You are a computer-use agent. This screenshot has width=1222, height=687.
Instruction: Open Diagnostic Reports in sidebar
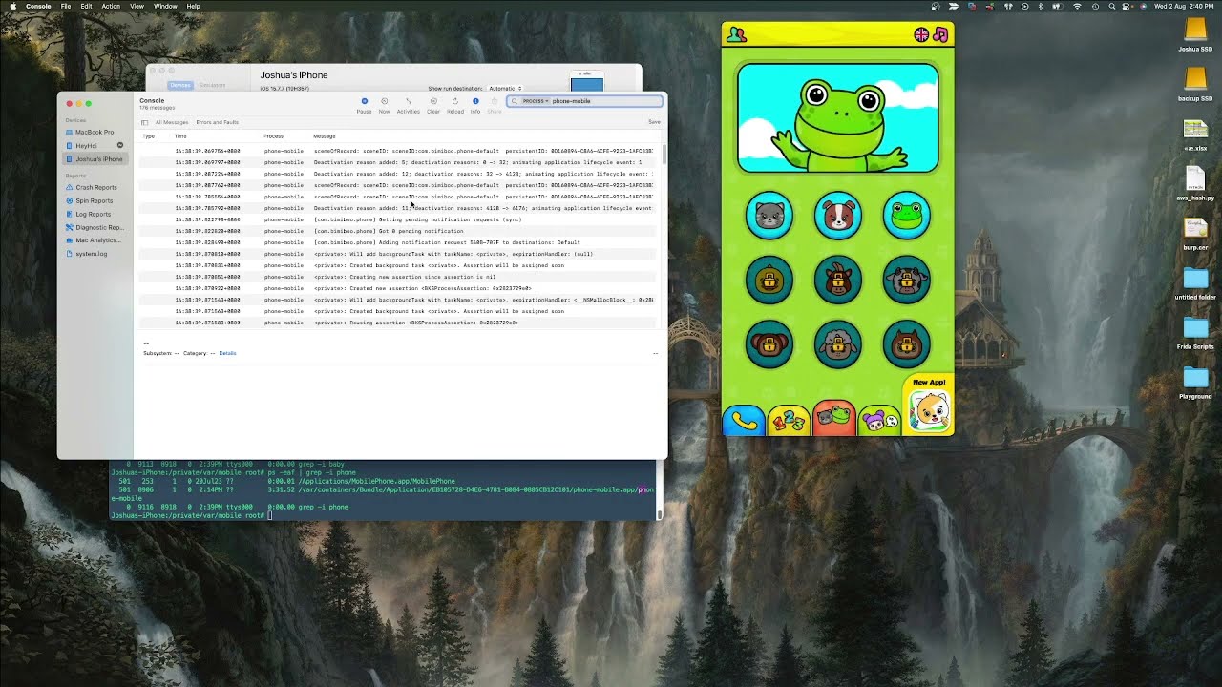[x=95, y=227]
